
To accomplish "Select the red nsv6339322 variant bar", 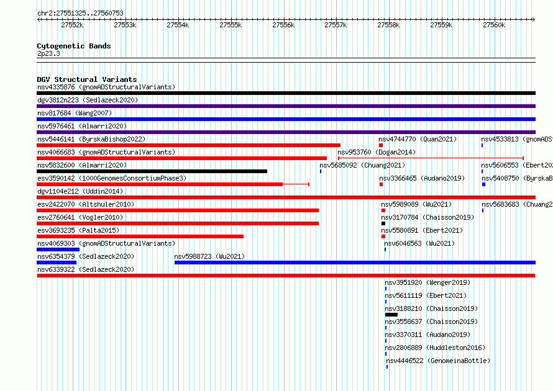I will coord(286,276).
